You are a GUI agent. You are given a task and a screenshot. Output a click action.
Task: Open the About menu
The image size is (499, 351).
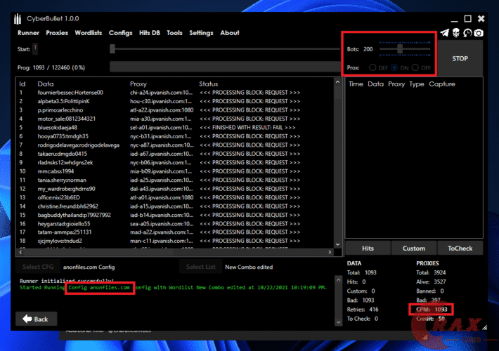pos(229,33)
